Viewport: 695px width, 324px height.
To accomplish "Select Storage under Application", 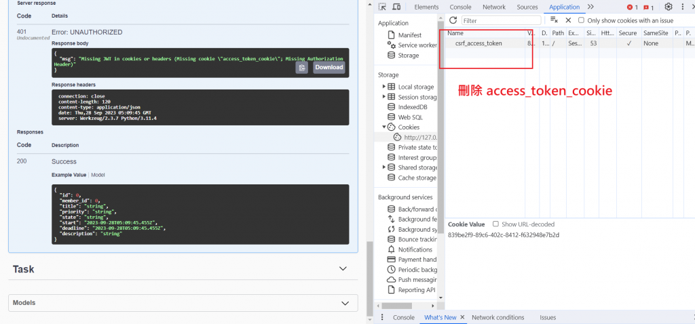I will (x=403, y=56).
